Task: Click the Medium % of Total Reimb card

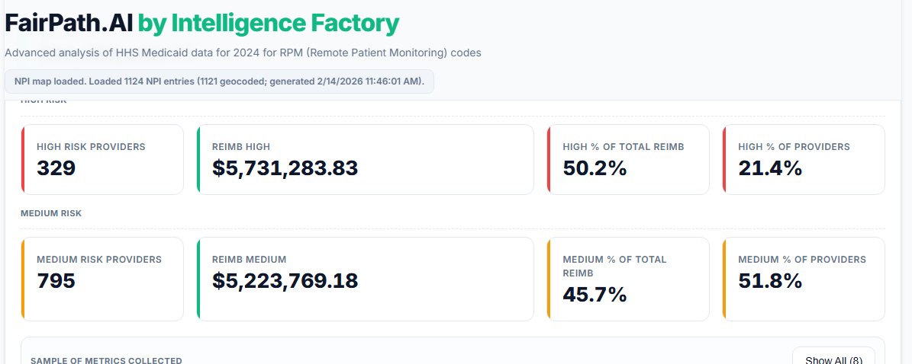Action: pos(628,279)
